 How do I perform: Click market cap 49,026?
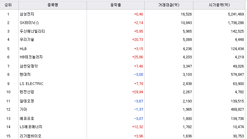238,66
